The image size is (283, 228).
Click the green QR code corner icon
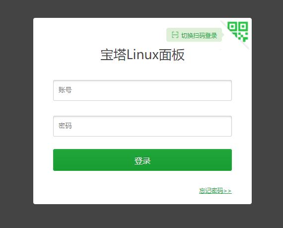click(238, 31)
